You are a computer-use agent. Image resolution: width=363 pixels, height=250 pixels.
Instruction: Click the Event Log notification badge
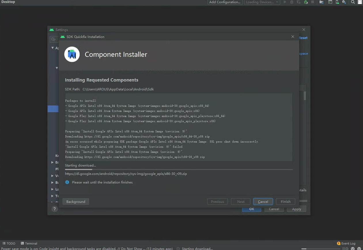point(339,243)
